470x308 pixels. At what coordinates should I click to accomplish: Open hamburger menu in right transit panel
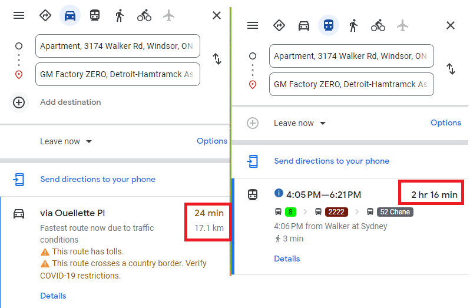(x=253, y=25)
